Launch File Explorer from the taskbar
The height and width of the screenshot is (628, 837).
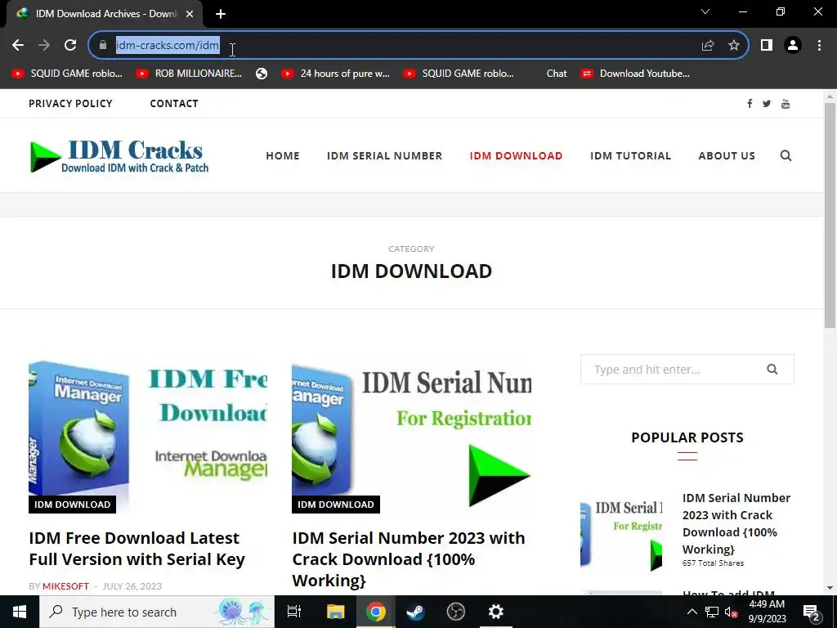(x=335, y=612)
